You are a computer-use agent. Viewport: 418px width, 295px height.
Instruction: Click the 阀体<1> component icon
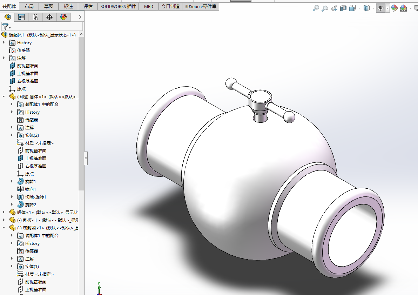point(13,212)
